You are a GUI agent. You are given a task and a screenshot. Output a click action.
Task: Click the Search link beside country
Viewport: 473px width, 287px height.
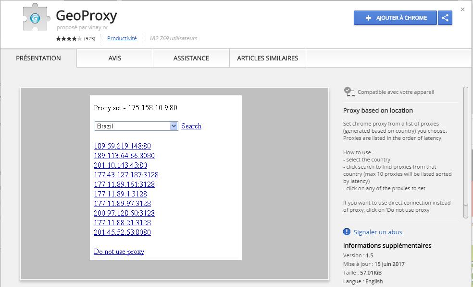pyautogui.click(x=191, y=126)
